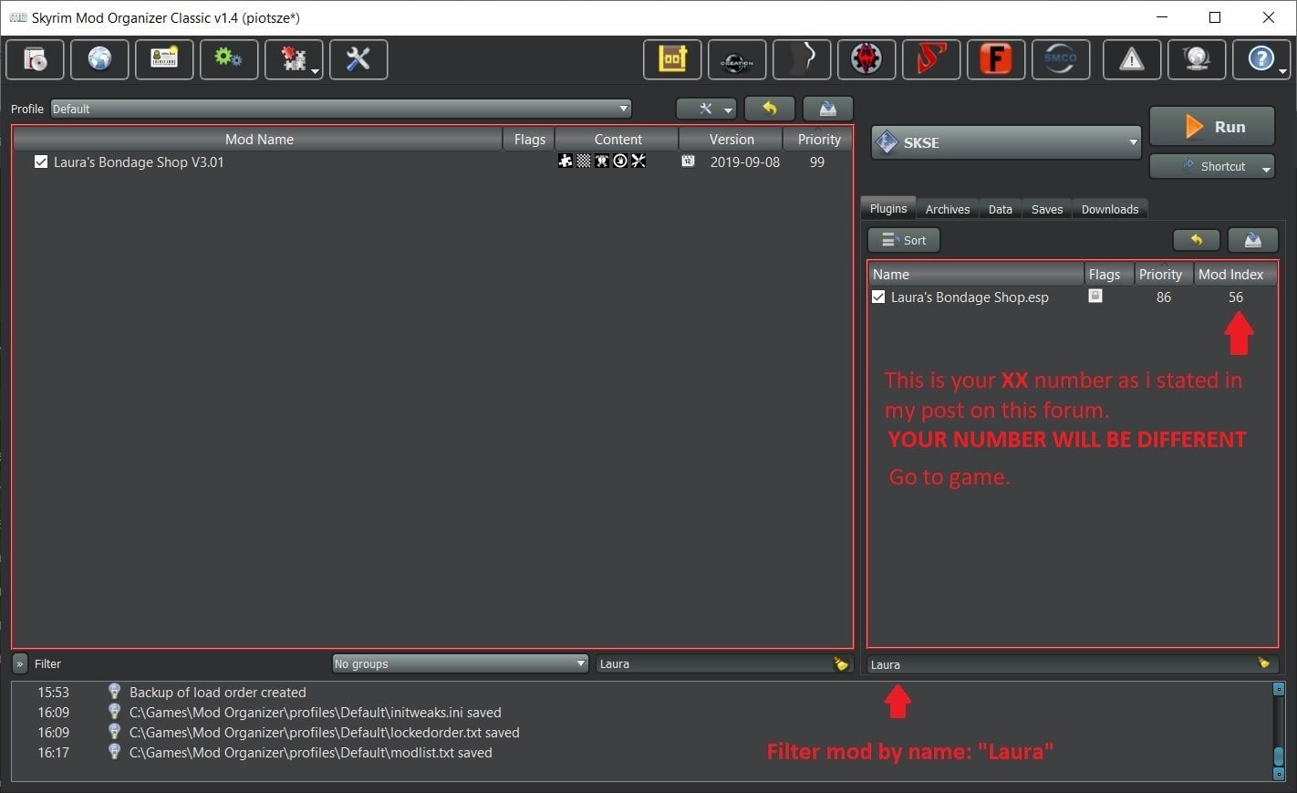
Task: Sort mods by Version column header
Action: (731, 139)
